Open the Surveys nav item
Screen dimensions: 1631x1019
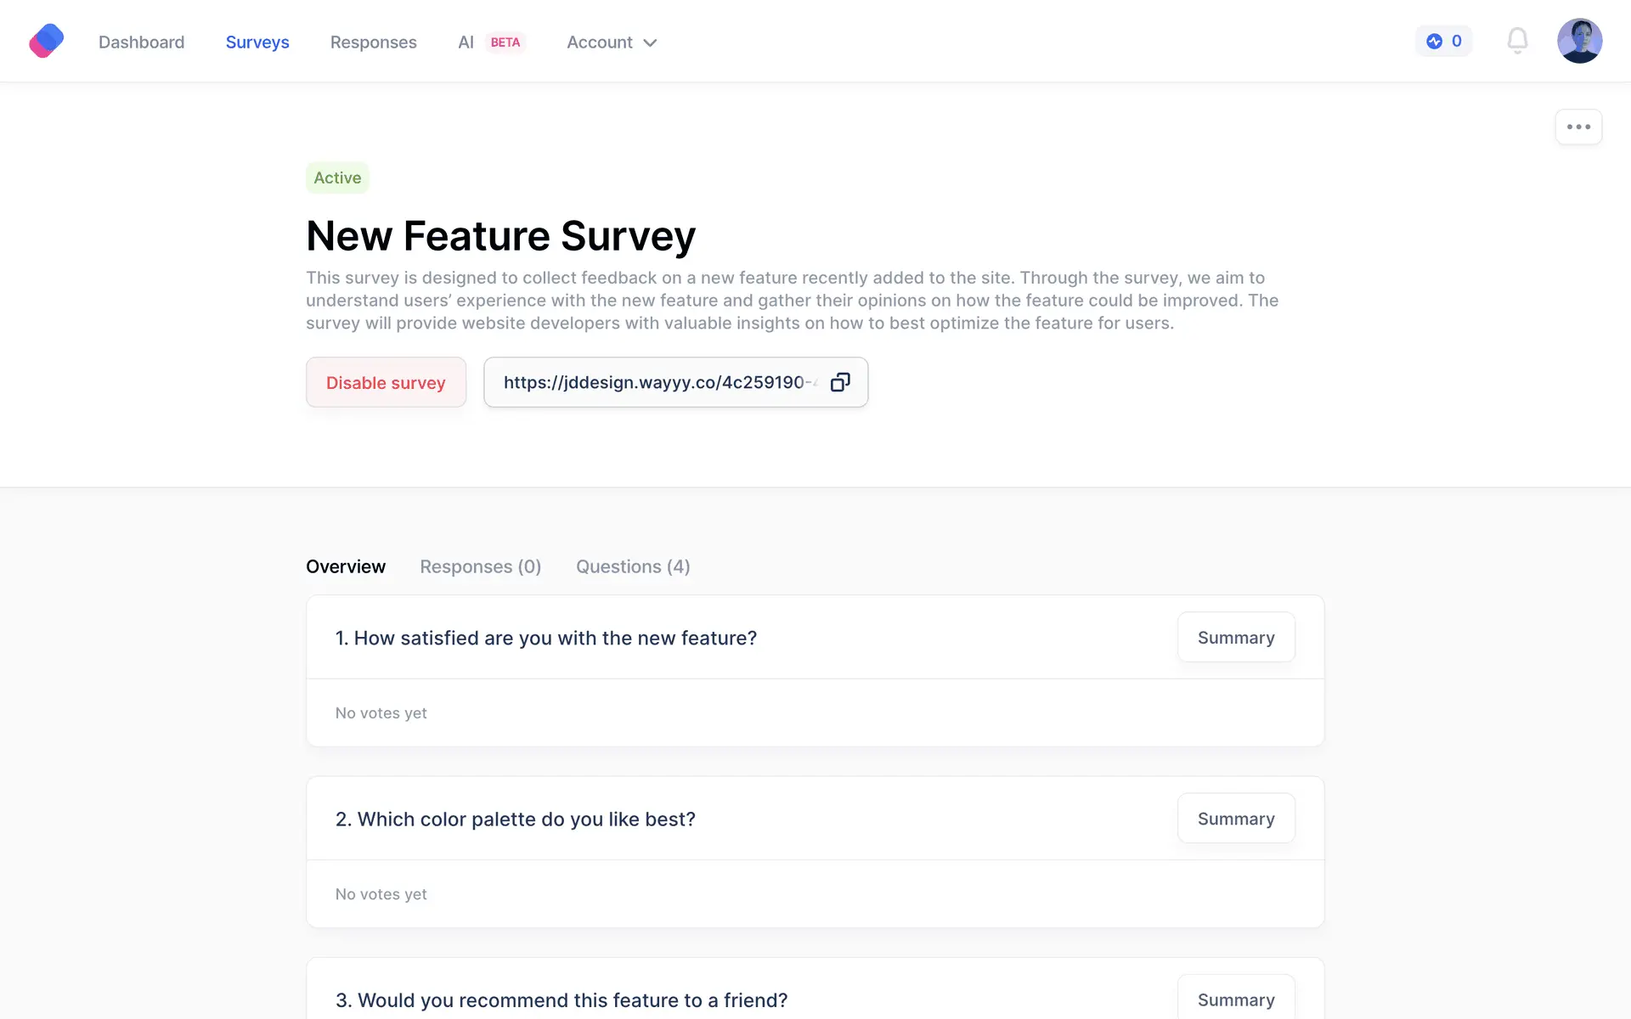coord(257,42)
